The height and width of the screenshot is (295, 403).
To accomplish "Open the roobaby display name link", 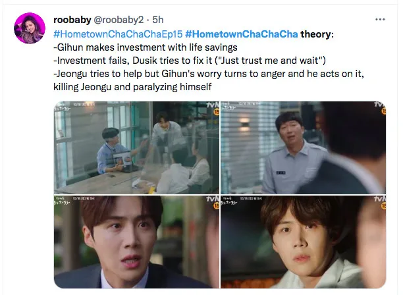I will click(72, 20).
